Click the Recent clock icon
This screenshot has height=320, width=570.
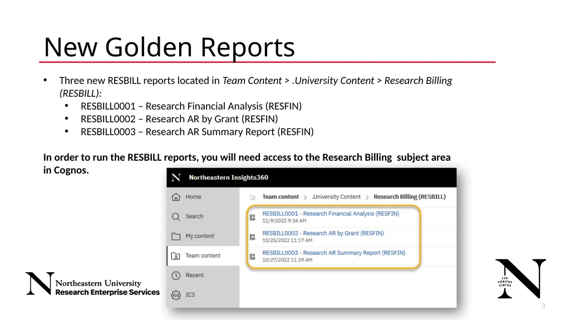176,275
